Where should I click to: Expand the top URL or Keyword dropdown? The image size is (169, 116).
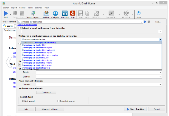point(142,22)
